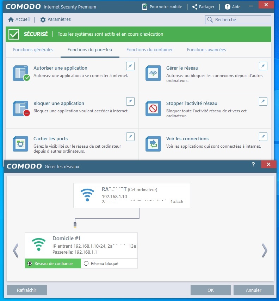Screen dimensions: 279x301
Task: Click the green wifi icon of Domicile #1
Action: 39,244
